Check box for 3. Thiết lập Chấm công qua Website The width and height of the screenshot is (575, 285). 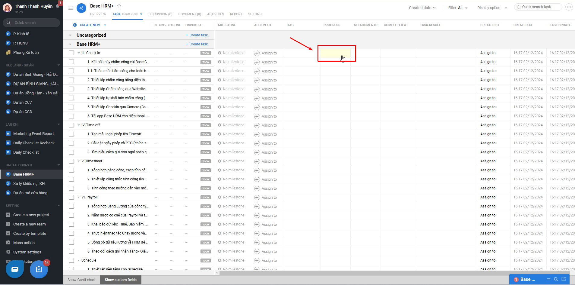coord(71,89)
